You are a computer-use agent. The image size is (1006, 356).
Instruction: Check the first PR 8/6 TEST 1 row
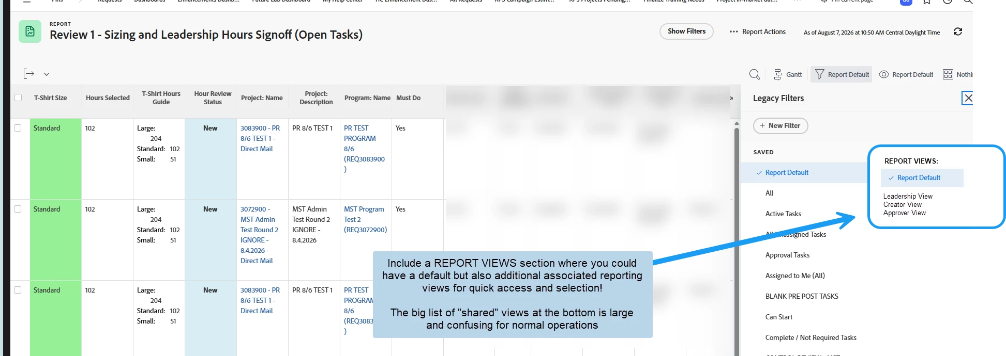pyautogui.click(x=18, y=128)
